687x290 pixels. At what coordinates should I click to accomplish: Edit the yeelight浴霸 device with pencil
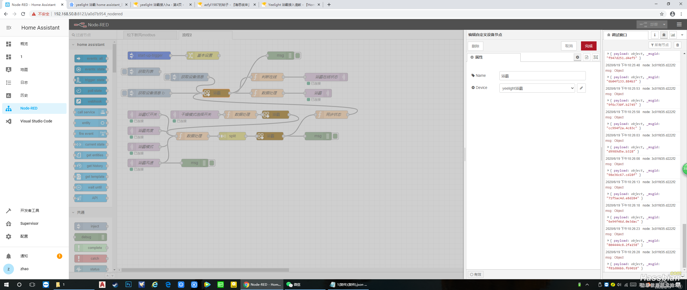581,88
